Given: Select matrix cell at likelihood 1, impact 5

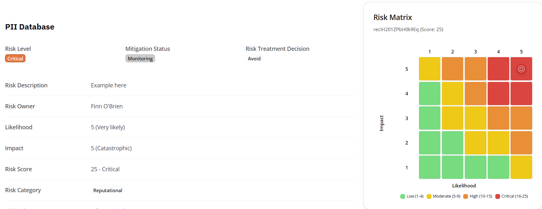Looking at the screenshot, I should 430,69.
